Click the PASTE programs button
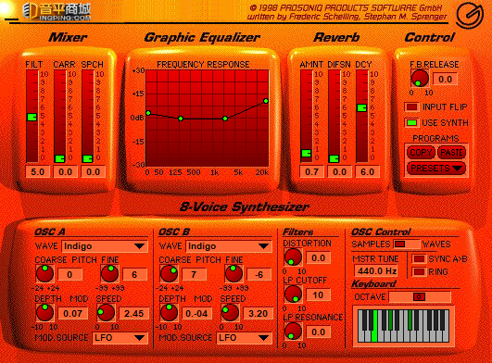Image resolution: width=492 pixels, height=363 pixels. pyautogui.click(x=451, y=153)
